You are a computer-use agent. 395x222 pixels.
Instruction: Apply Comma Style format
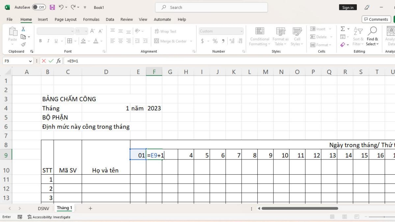tap(223, 41)
